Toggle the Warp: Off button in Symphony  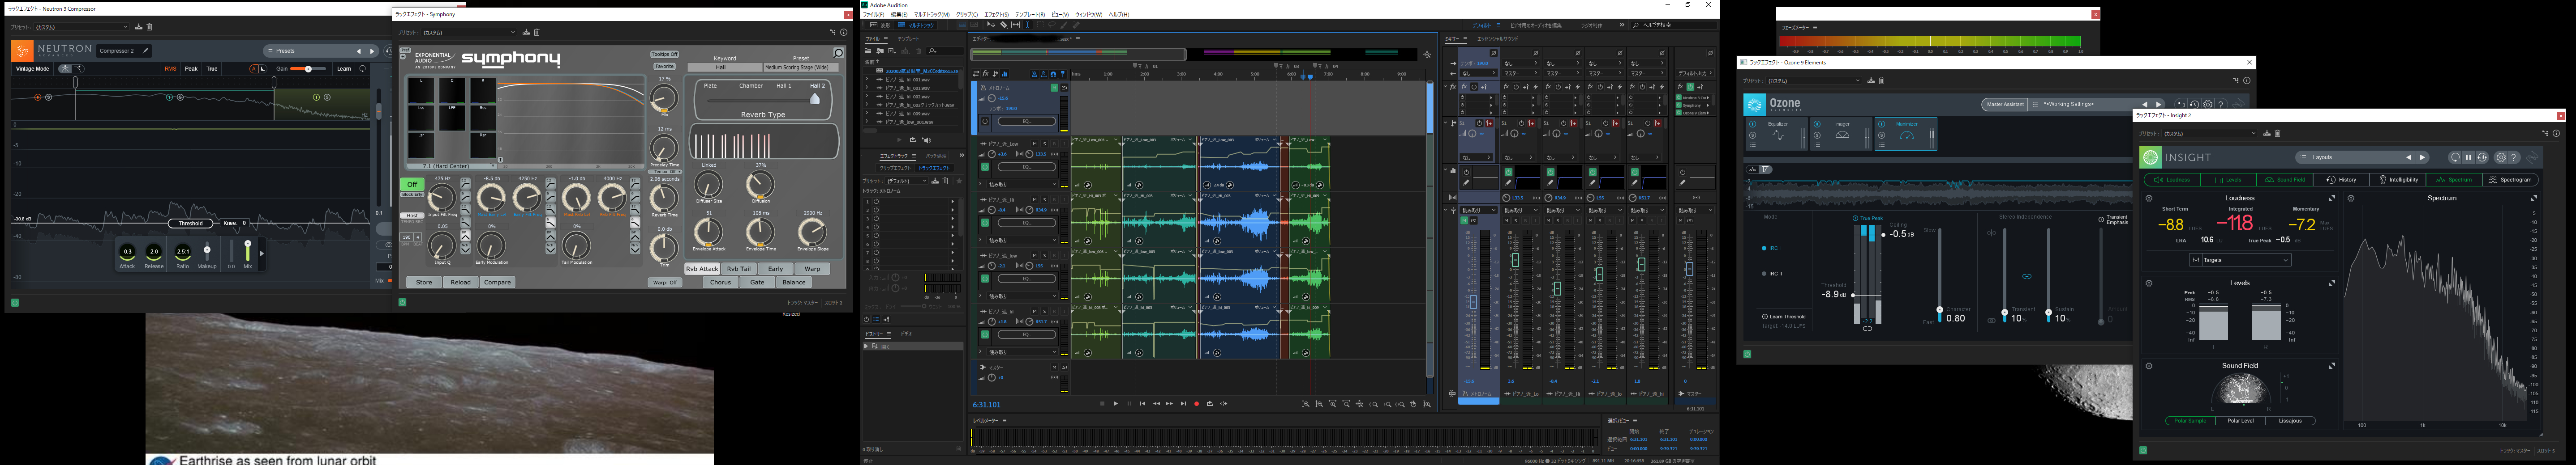(665, 283)
